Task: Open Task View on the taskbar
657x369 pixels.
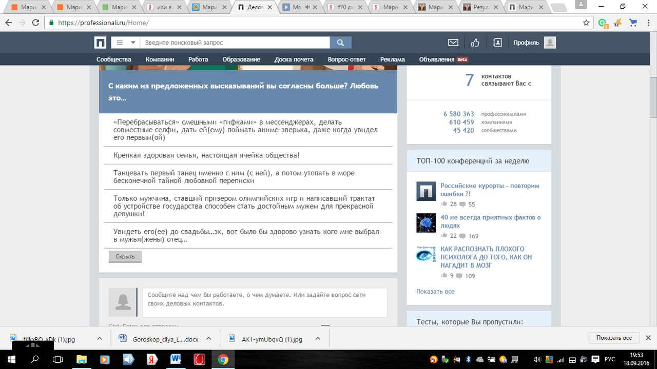Action: pos(58,359)
